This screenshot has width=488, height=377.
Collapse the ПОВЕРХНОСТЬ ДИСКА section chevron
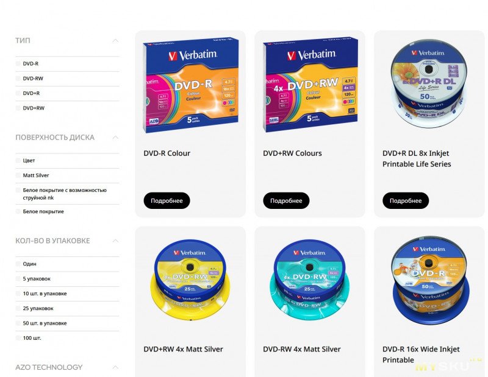pos(115,138)
